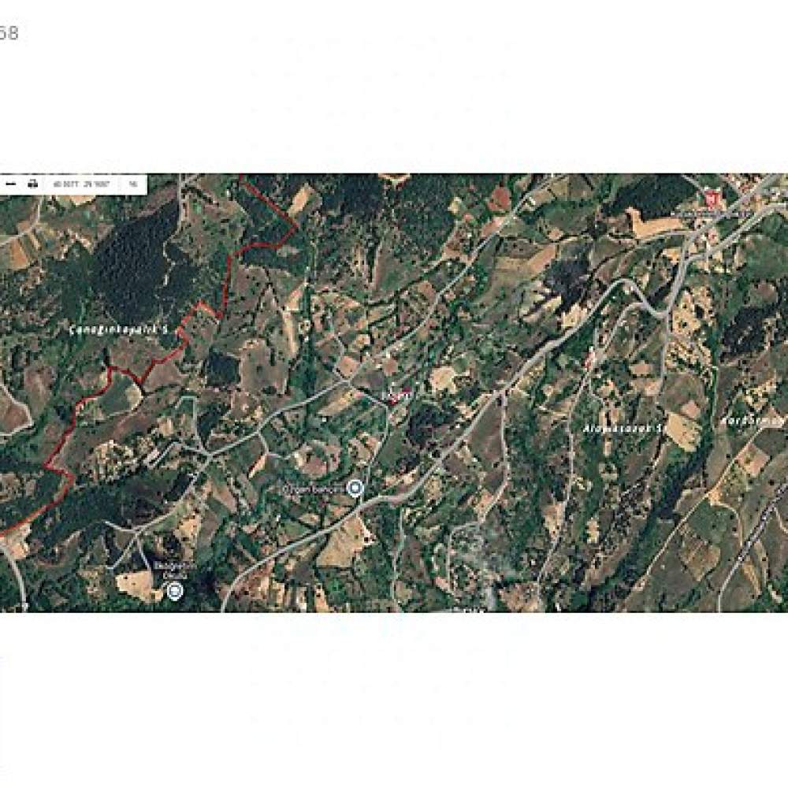The height and width of the screenshot is (788, 788).
Task: Click the large tan field near top right
Action: [x=653, y=224]
